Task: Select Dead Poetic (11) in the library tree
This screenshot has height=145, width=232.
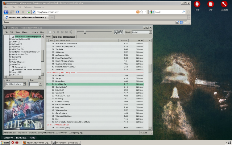Action: 18,47
